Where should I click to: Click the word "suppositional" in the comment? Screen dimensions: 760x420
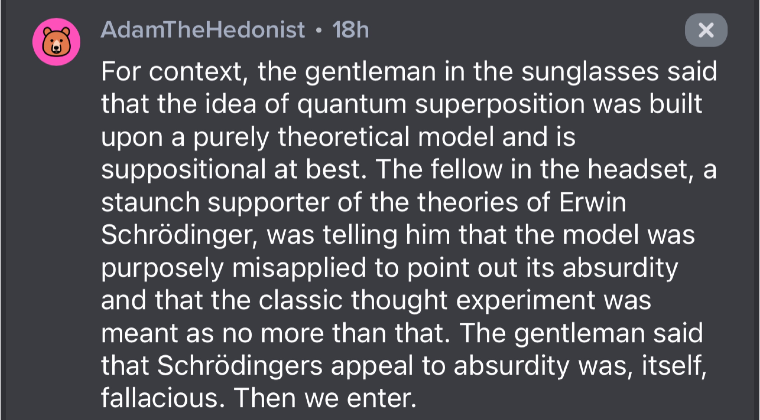(x=183, y=170)
